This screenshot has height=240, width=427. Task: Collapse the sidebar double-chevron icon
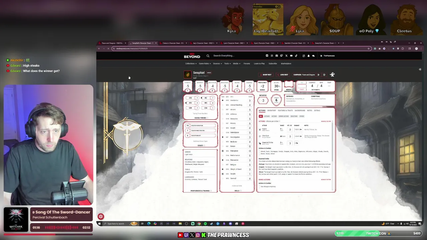[x=420, y=69]
